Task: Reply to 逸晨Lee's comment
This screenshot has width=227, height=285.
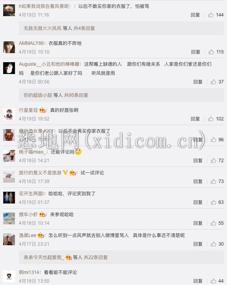Action: (198, 244)
